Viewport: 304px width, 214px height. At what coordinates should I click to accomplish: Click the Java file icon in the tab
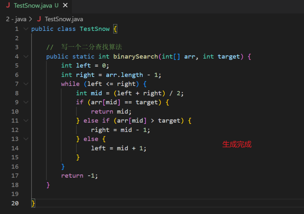[x=8, y=5]
